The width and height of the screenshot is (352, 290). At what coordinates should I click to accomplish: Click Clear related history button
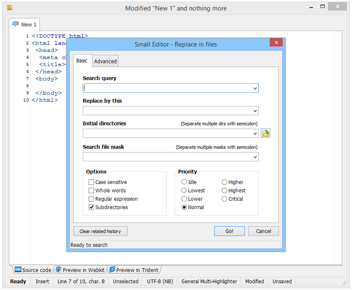(100, 231)
